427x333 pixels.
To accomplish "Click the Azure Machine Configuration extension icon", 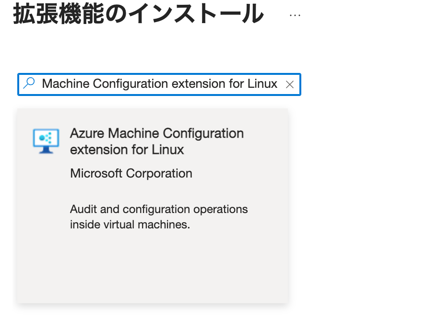I will (x=46, y=141).
